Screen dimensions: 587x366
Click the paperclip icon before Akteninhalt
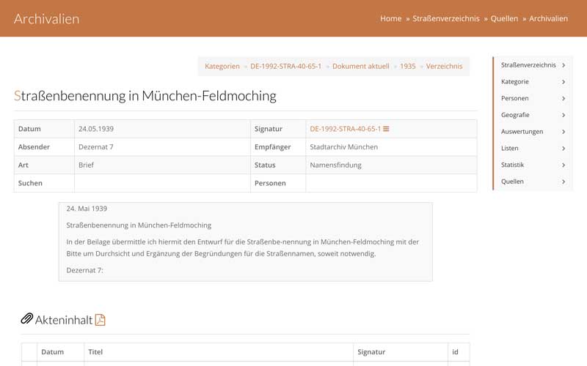pyautogui.click(x=26, y=318)
